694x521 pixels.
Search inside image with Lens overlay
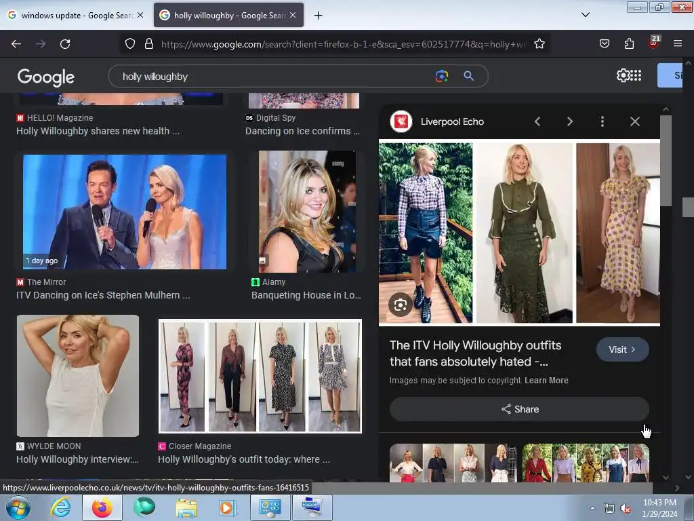coord(401,305)
